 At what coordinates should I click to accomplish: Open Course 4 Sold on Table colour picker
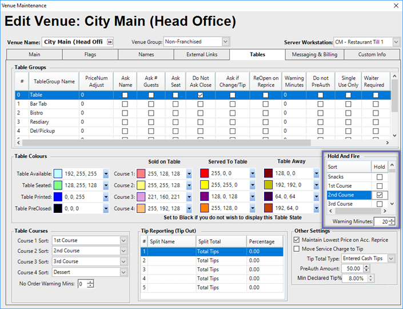coord(190,208)
